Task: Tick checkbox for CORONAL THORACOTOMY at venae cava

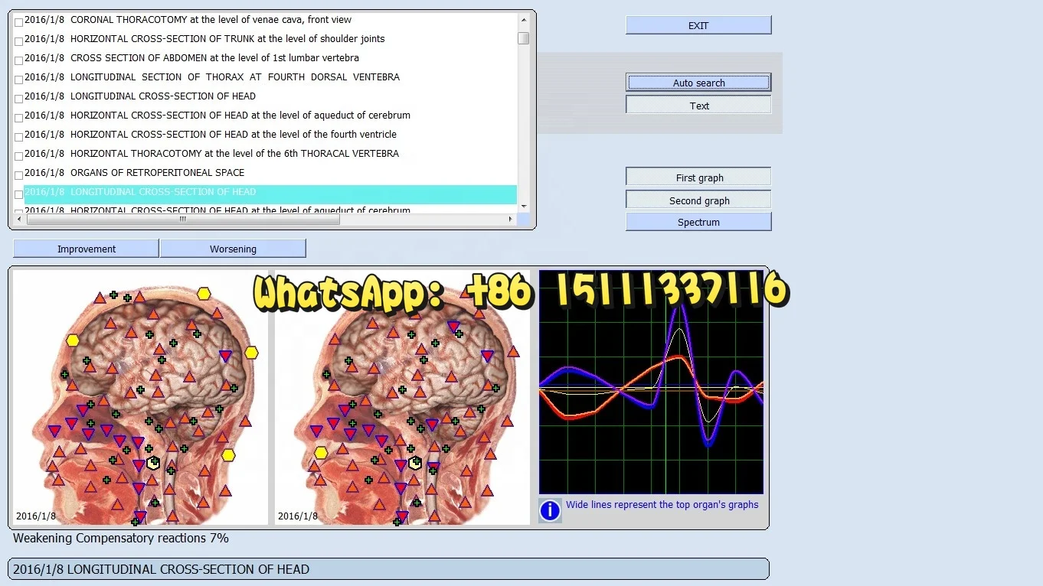Action: pos(18,22)
